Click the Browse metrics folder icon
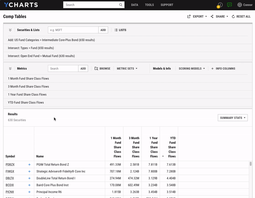 click(96, 69)
